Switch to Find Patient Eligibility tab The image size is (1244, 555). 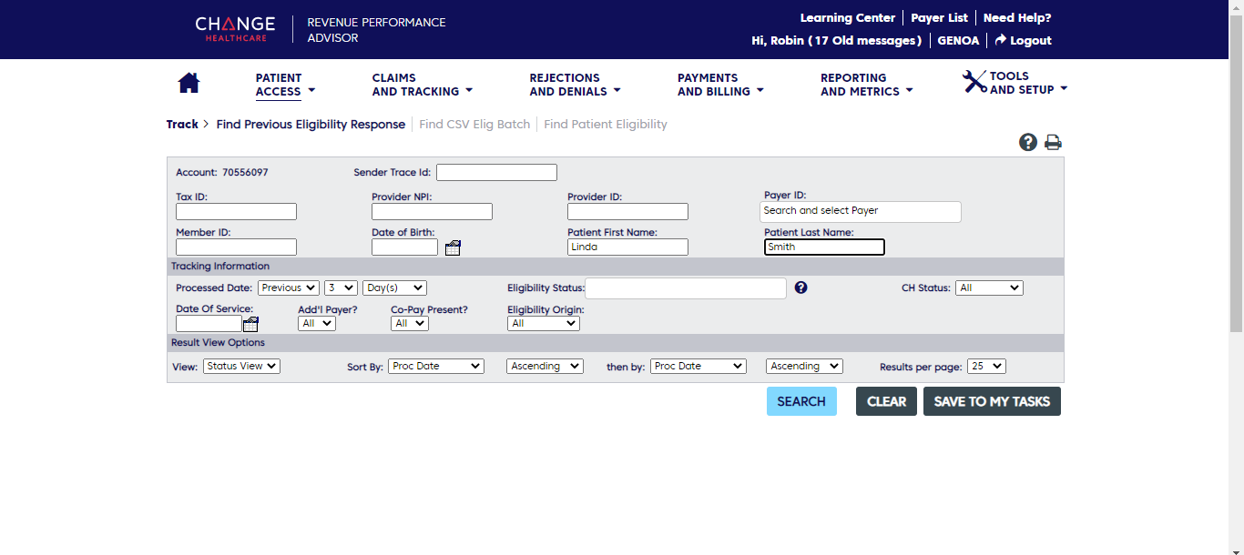pyautogui.click(x=605, y=124)
